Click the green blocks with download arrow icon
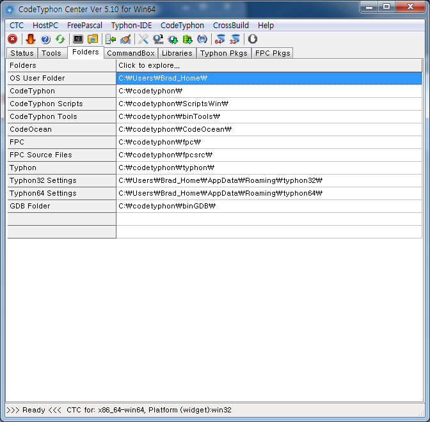The height and width of the screenshot is (422, 430). tap(187, 39)
